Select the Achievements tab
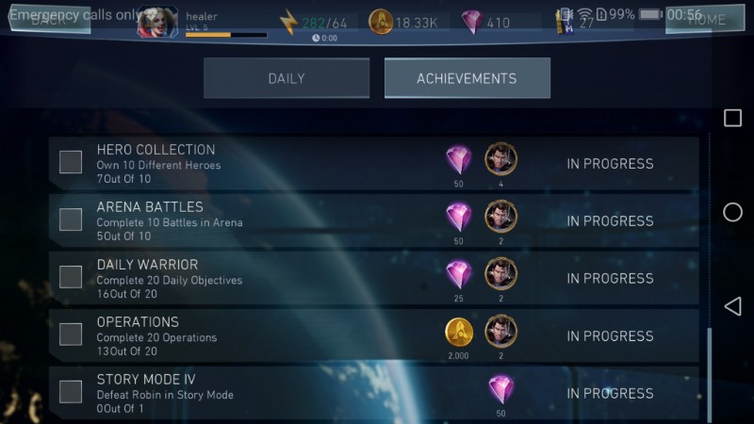The height and width of the screenshot is (424, 754). coord(467,78)
